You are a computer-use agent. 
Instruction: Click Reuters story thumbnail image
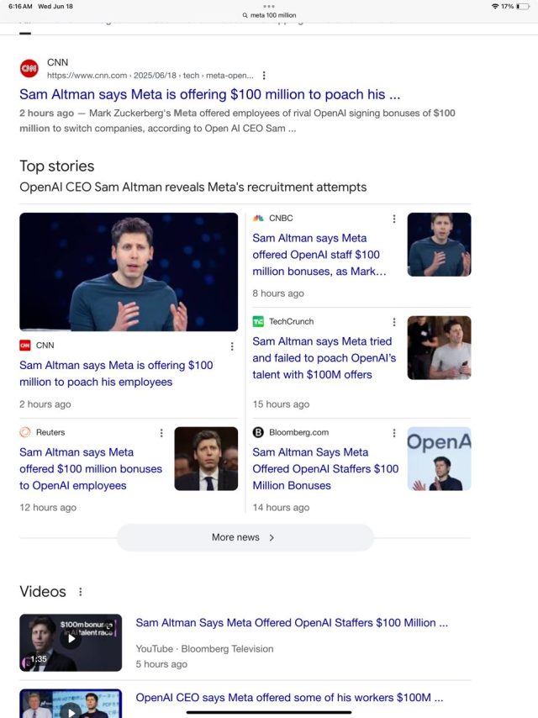point(206,458)
